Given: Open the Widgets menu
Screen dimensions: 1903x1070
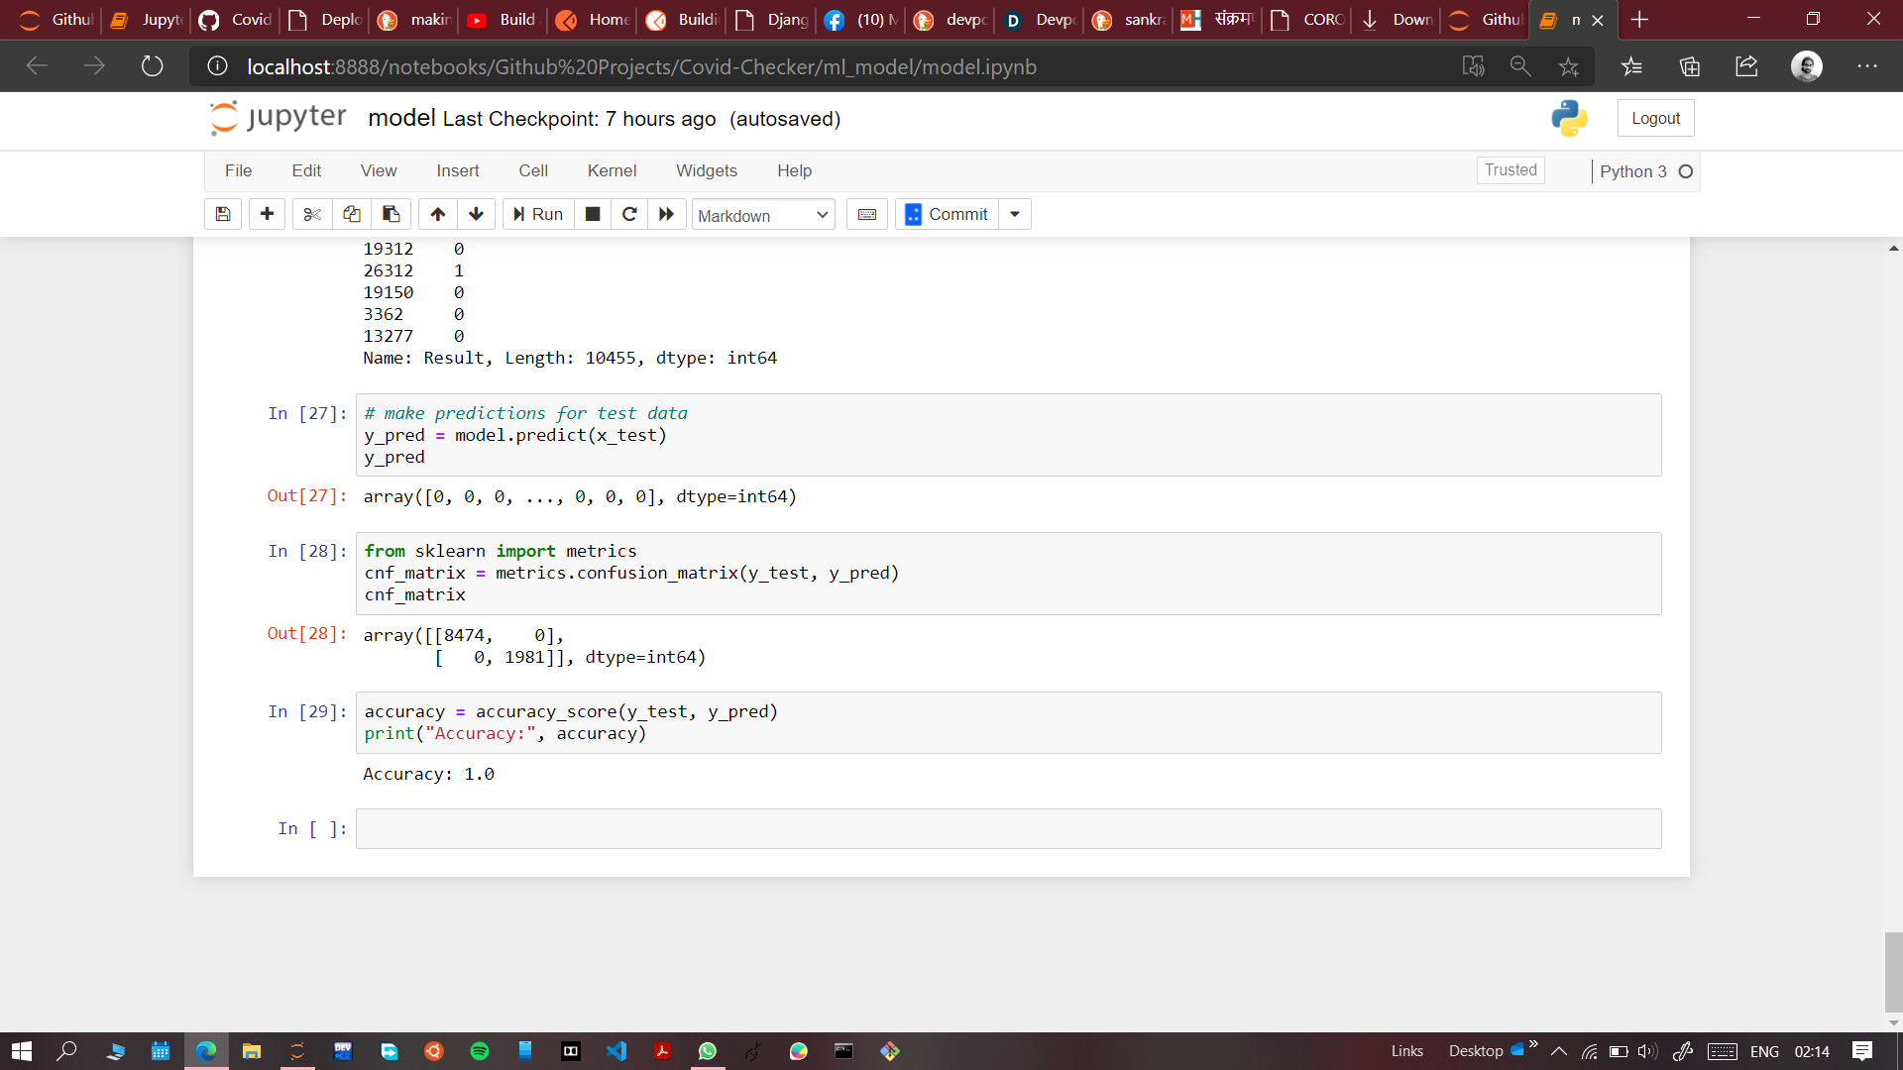Looking at the screenshot, I should (x=706, y=170).
